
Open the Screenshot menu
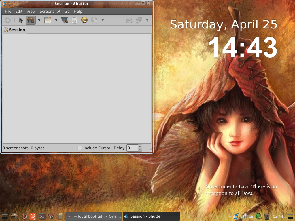click(x=50, y=11)
